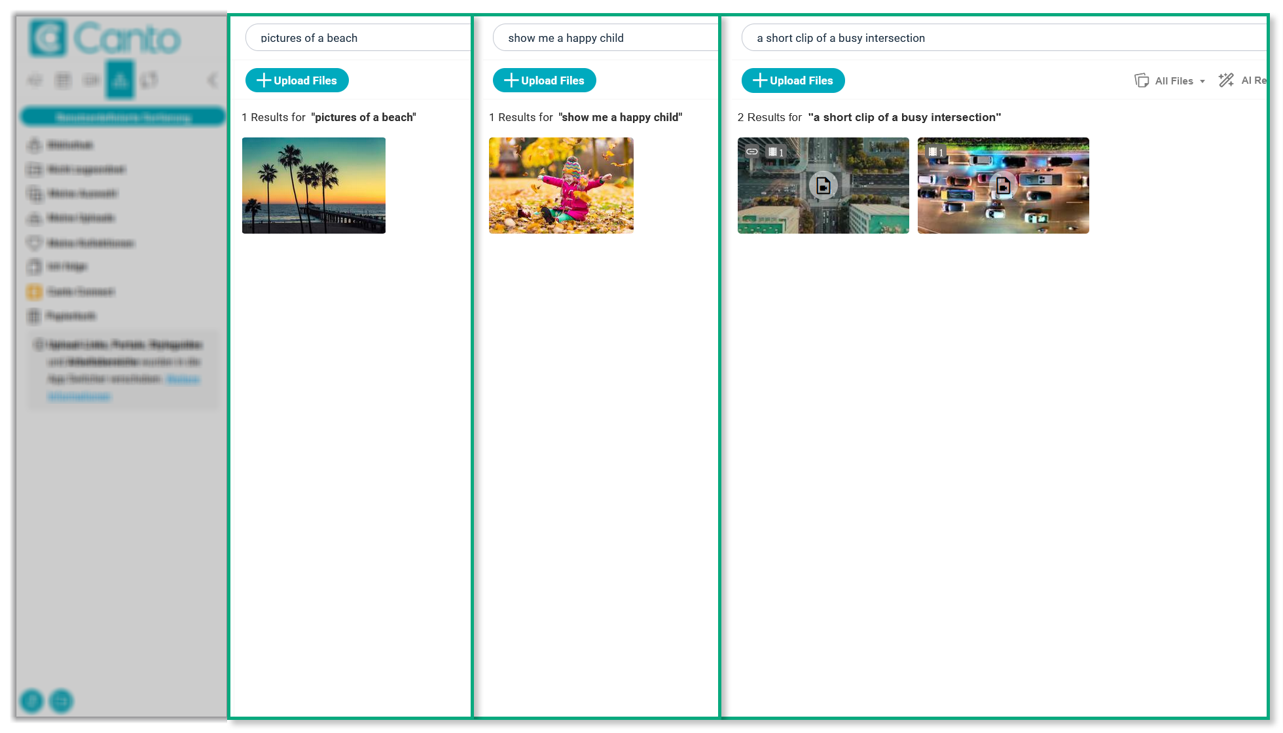Open the All Files filter dropdown
This screenshot has height=733, width=1283.
pos(1180,81)
